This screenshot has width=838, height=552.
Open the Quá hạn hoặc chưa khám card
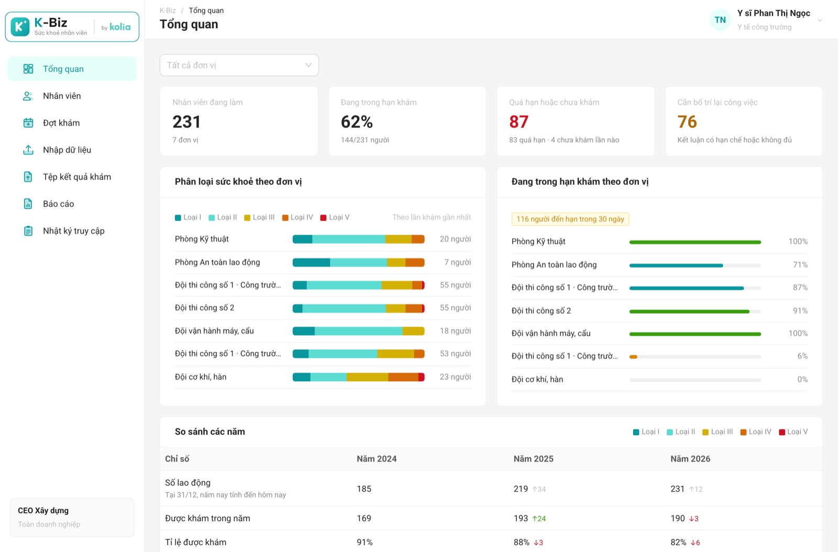click(575, 122)
